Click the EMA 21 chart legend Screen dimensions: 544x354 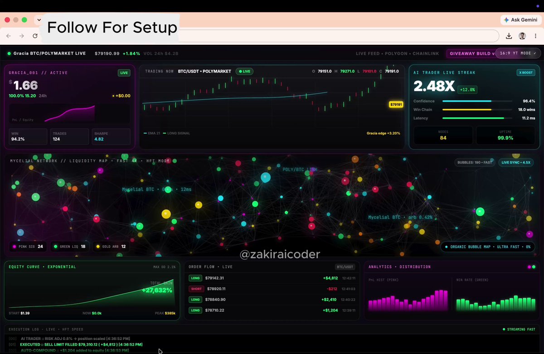pos(153,133)
